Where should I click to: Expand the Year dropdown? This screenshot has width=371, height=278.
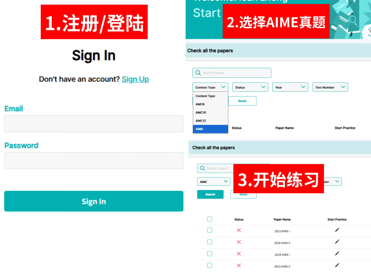click(290, 87)
